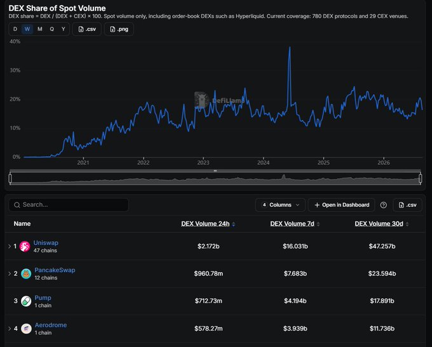Click Pump 7d volume $4.194b

(295, 301)
